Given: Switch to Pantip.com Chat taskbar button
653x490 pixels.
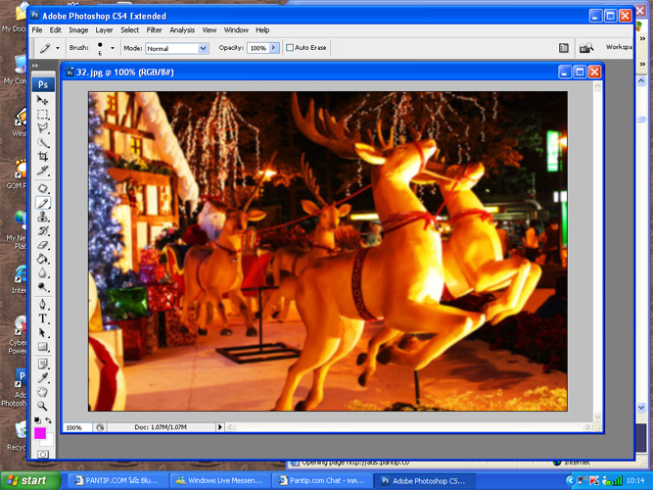Looking at the screenshot, I should pyautogui.click(x=322, y=481).
